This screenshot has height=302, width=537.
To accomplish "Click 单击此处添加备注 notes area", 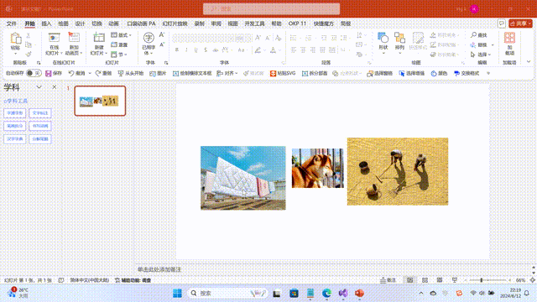I will [159, 269].
